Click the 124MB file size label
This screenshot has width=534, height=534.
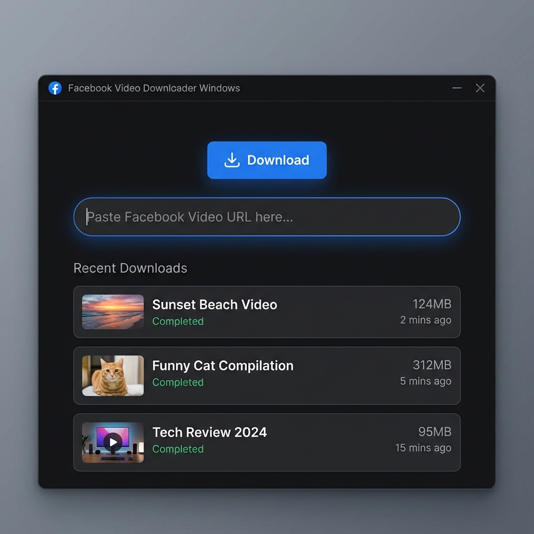[432, 304]
